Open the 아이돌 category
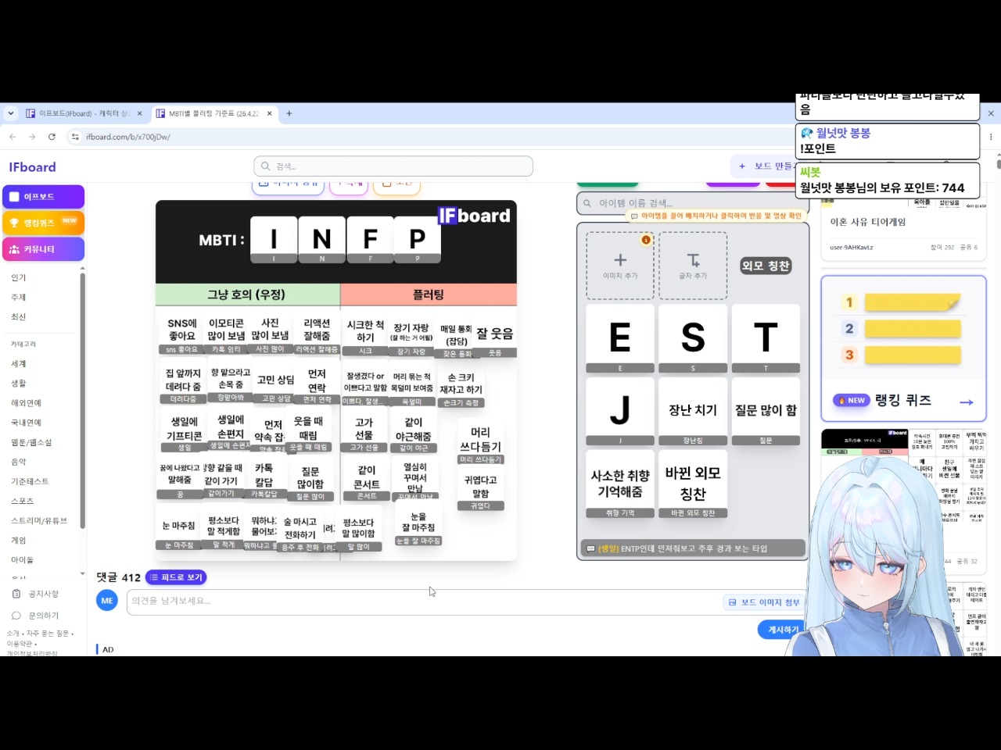 (x=23, y=559)
